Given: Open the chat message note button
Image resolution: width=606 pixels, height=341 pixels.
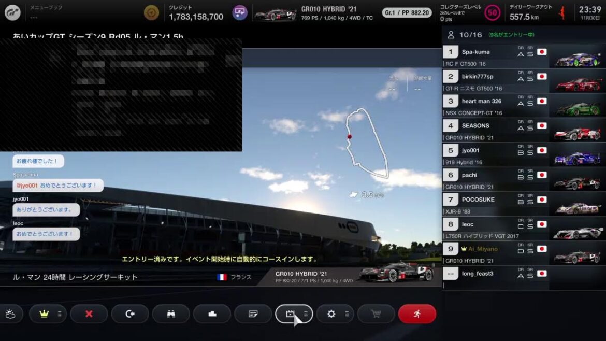Looking at the screenshot, I should pyautogui.click(x=253, y=314).
